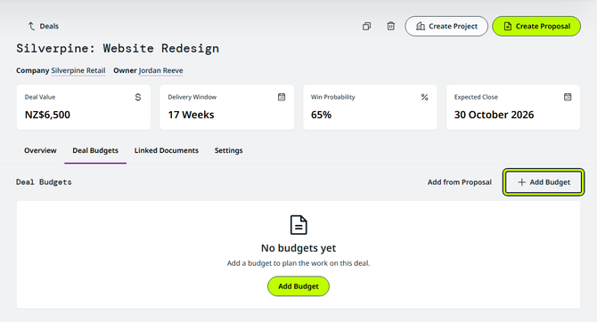
Task: Click the Create Proposal button
Action: (536, 26)
